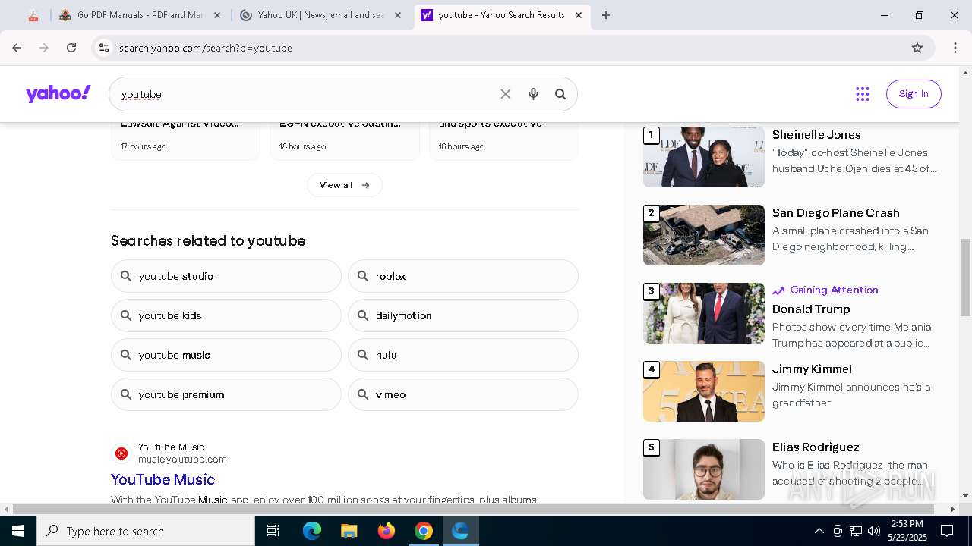Open Chrome's three-dot menu
This screenshot has width=972, height=546.
click(x=955, y=48)
